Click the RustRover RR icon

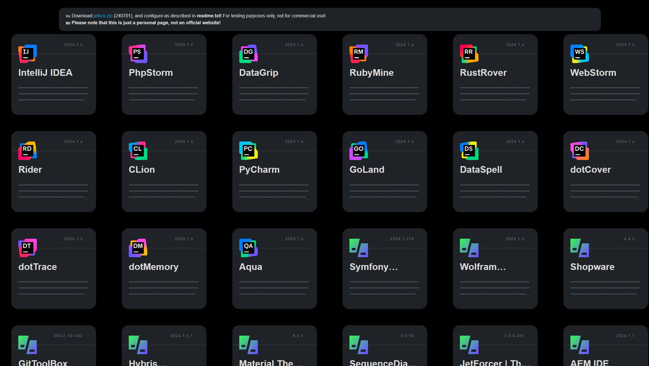pos(469,54)
